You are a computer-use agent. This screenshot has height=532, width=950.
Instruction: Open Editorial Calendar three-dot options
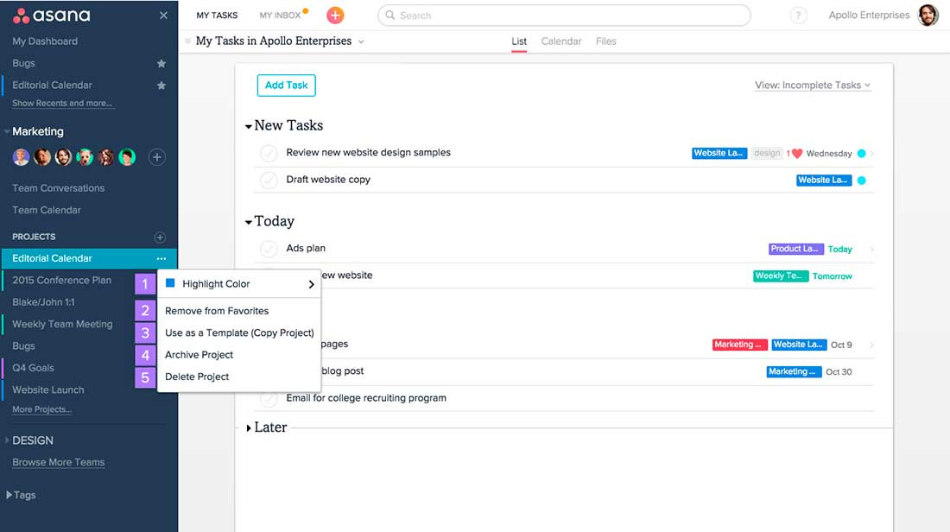[161, 258]
